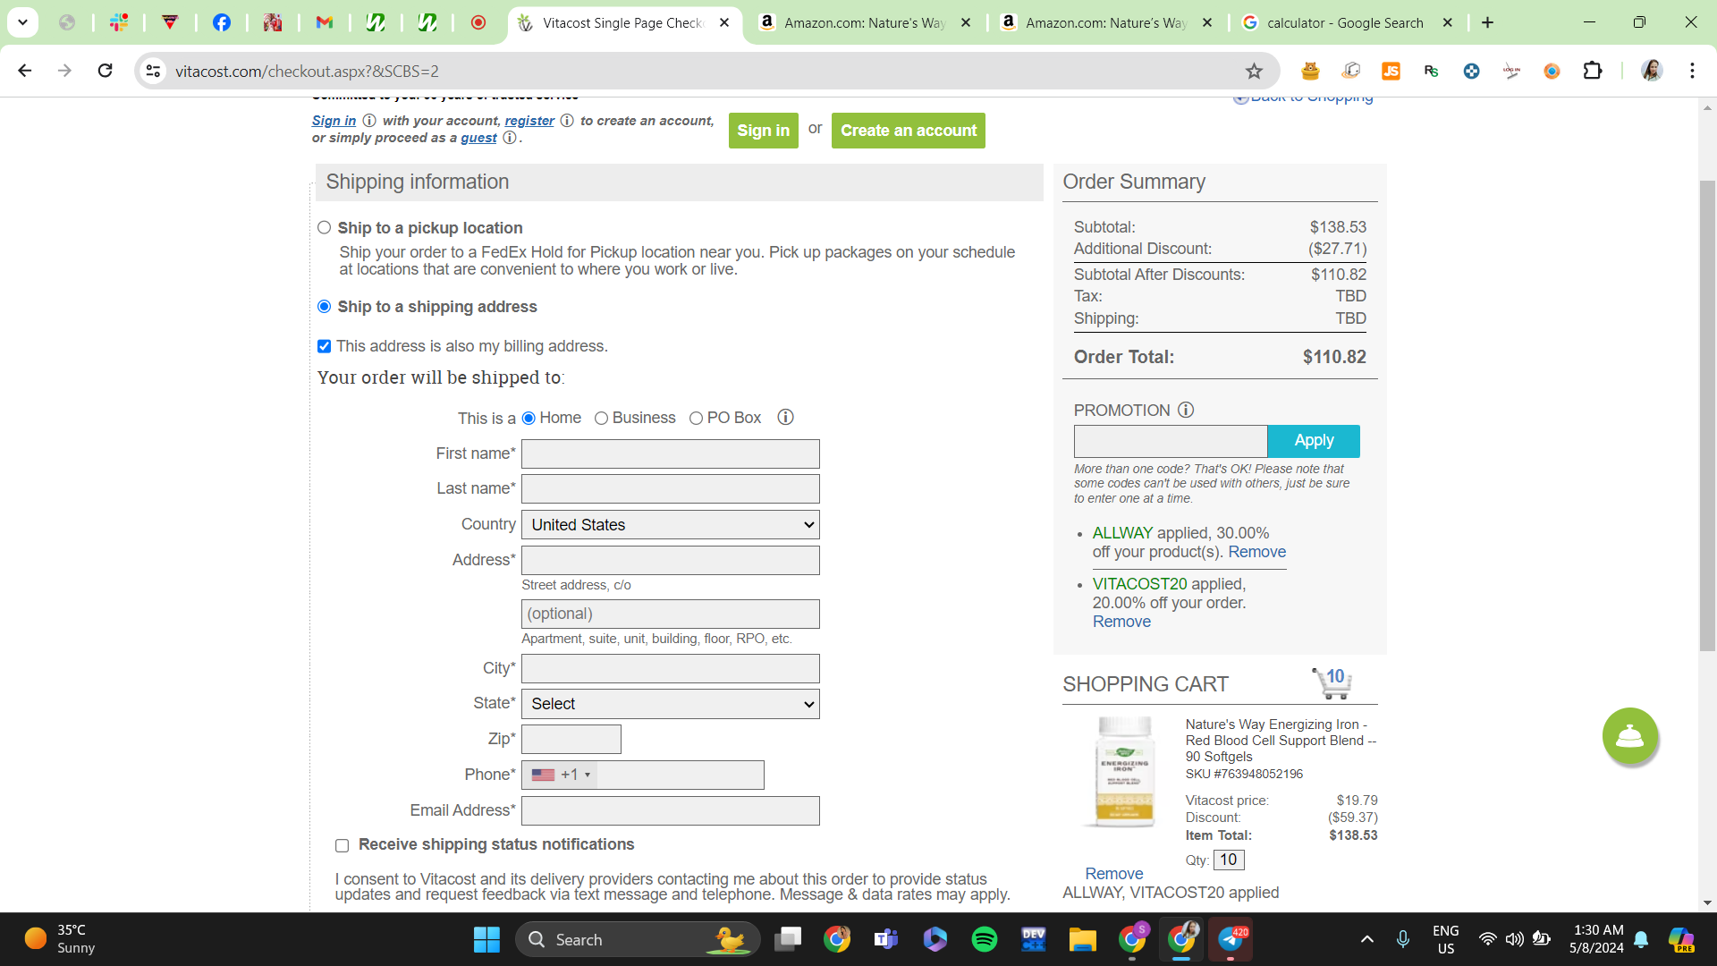
Task: Show info tooltip next to guest link
Action: click(x=510, y=137)
